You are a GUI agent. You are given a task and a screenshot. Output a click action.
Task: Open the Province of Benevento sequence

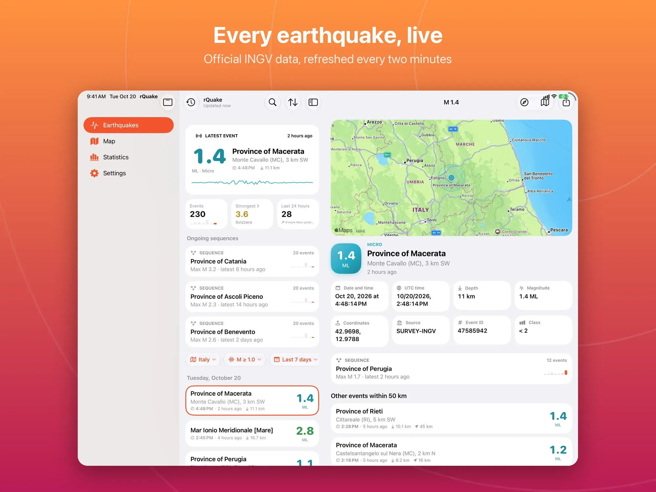click(x=252, y=332)
